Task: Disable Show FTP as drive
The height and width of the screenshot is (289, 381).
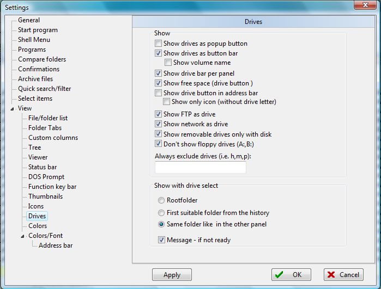Action: (158, 114)
